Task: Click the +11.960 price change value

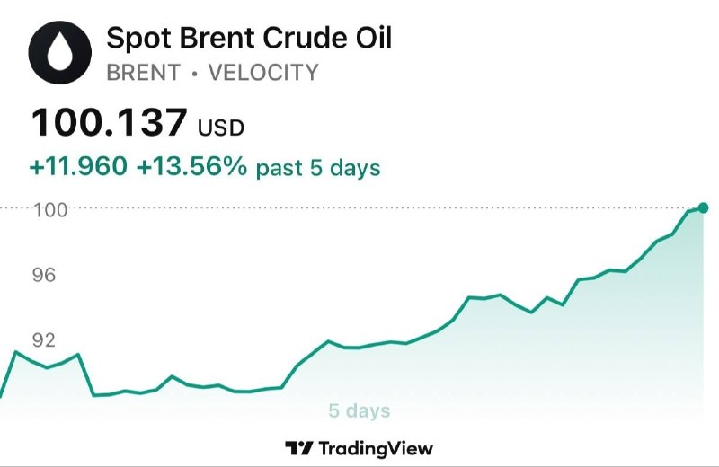Action: 78,166
